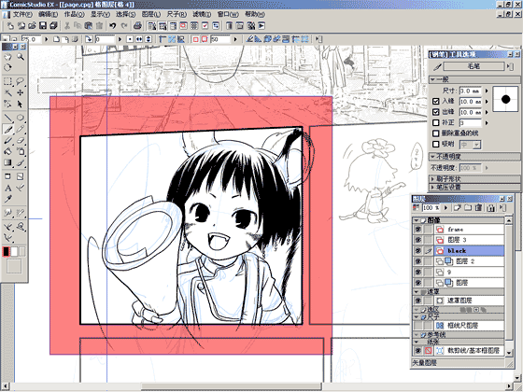
Task: Hide the black layer eye icon
Action: 418,250
